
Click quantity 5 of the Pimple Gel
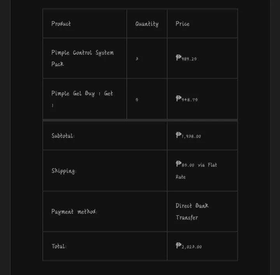(137, 100)
